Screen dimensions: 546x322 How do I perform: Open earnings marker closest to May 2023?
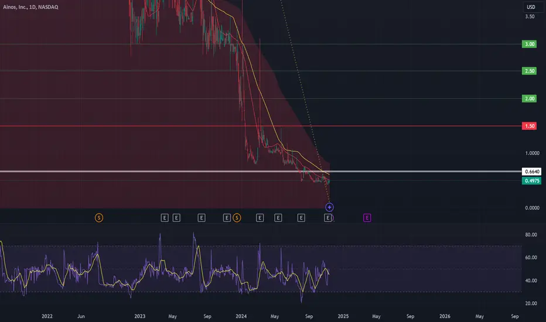(176, 218)
